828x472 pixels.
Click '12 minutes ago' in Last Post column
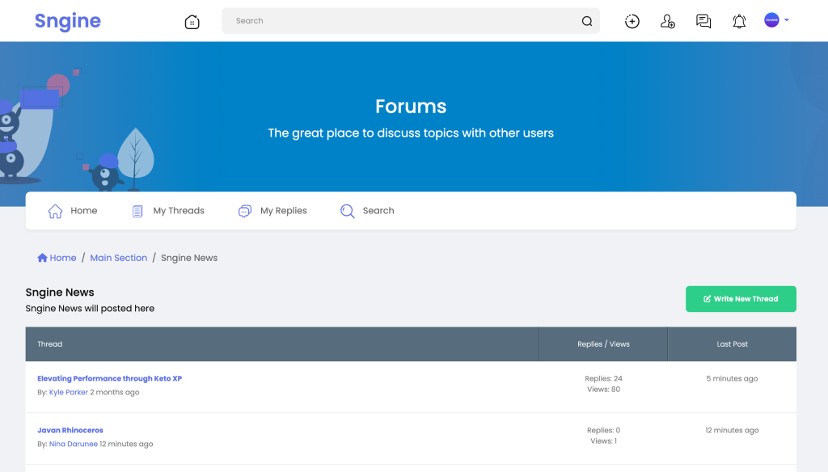(x=732, y=430)
